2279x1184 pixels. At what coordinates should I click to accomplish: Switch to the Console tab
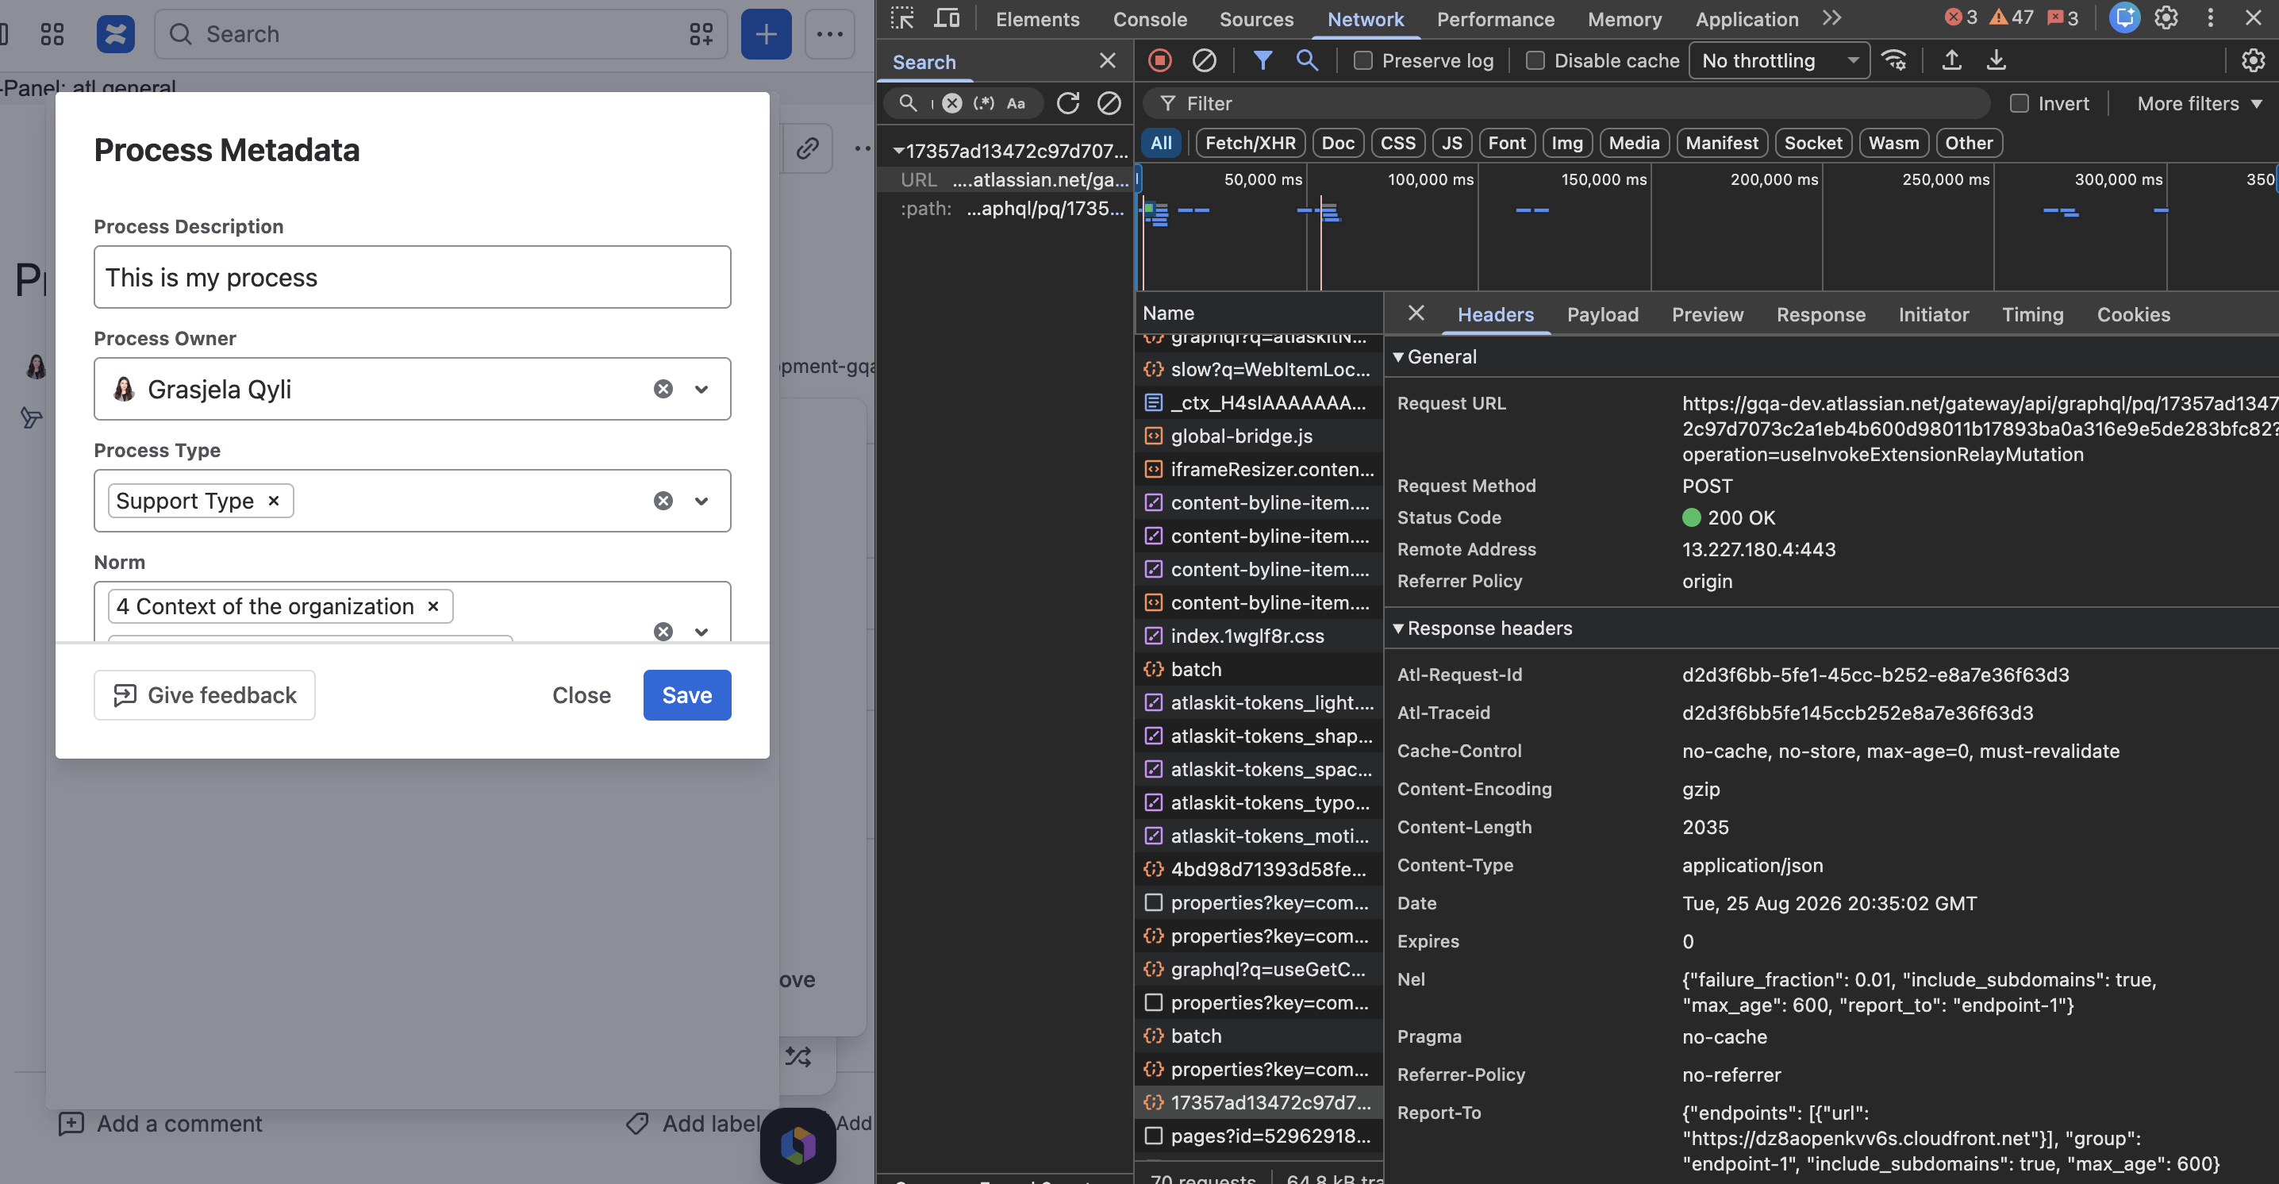pyautogui.click(x=1149, y=18)
